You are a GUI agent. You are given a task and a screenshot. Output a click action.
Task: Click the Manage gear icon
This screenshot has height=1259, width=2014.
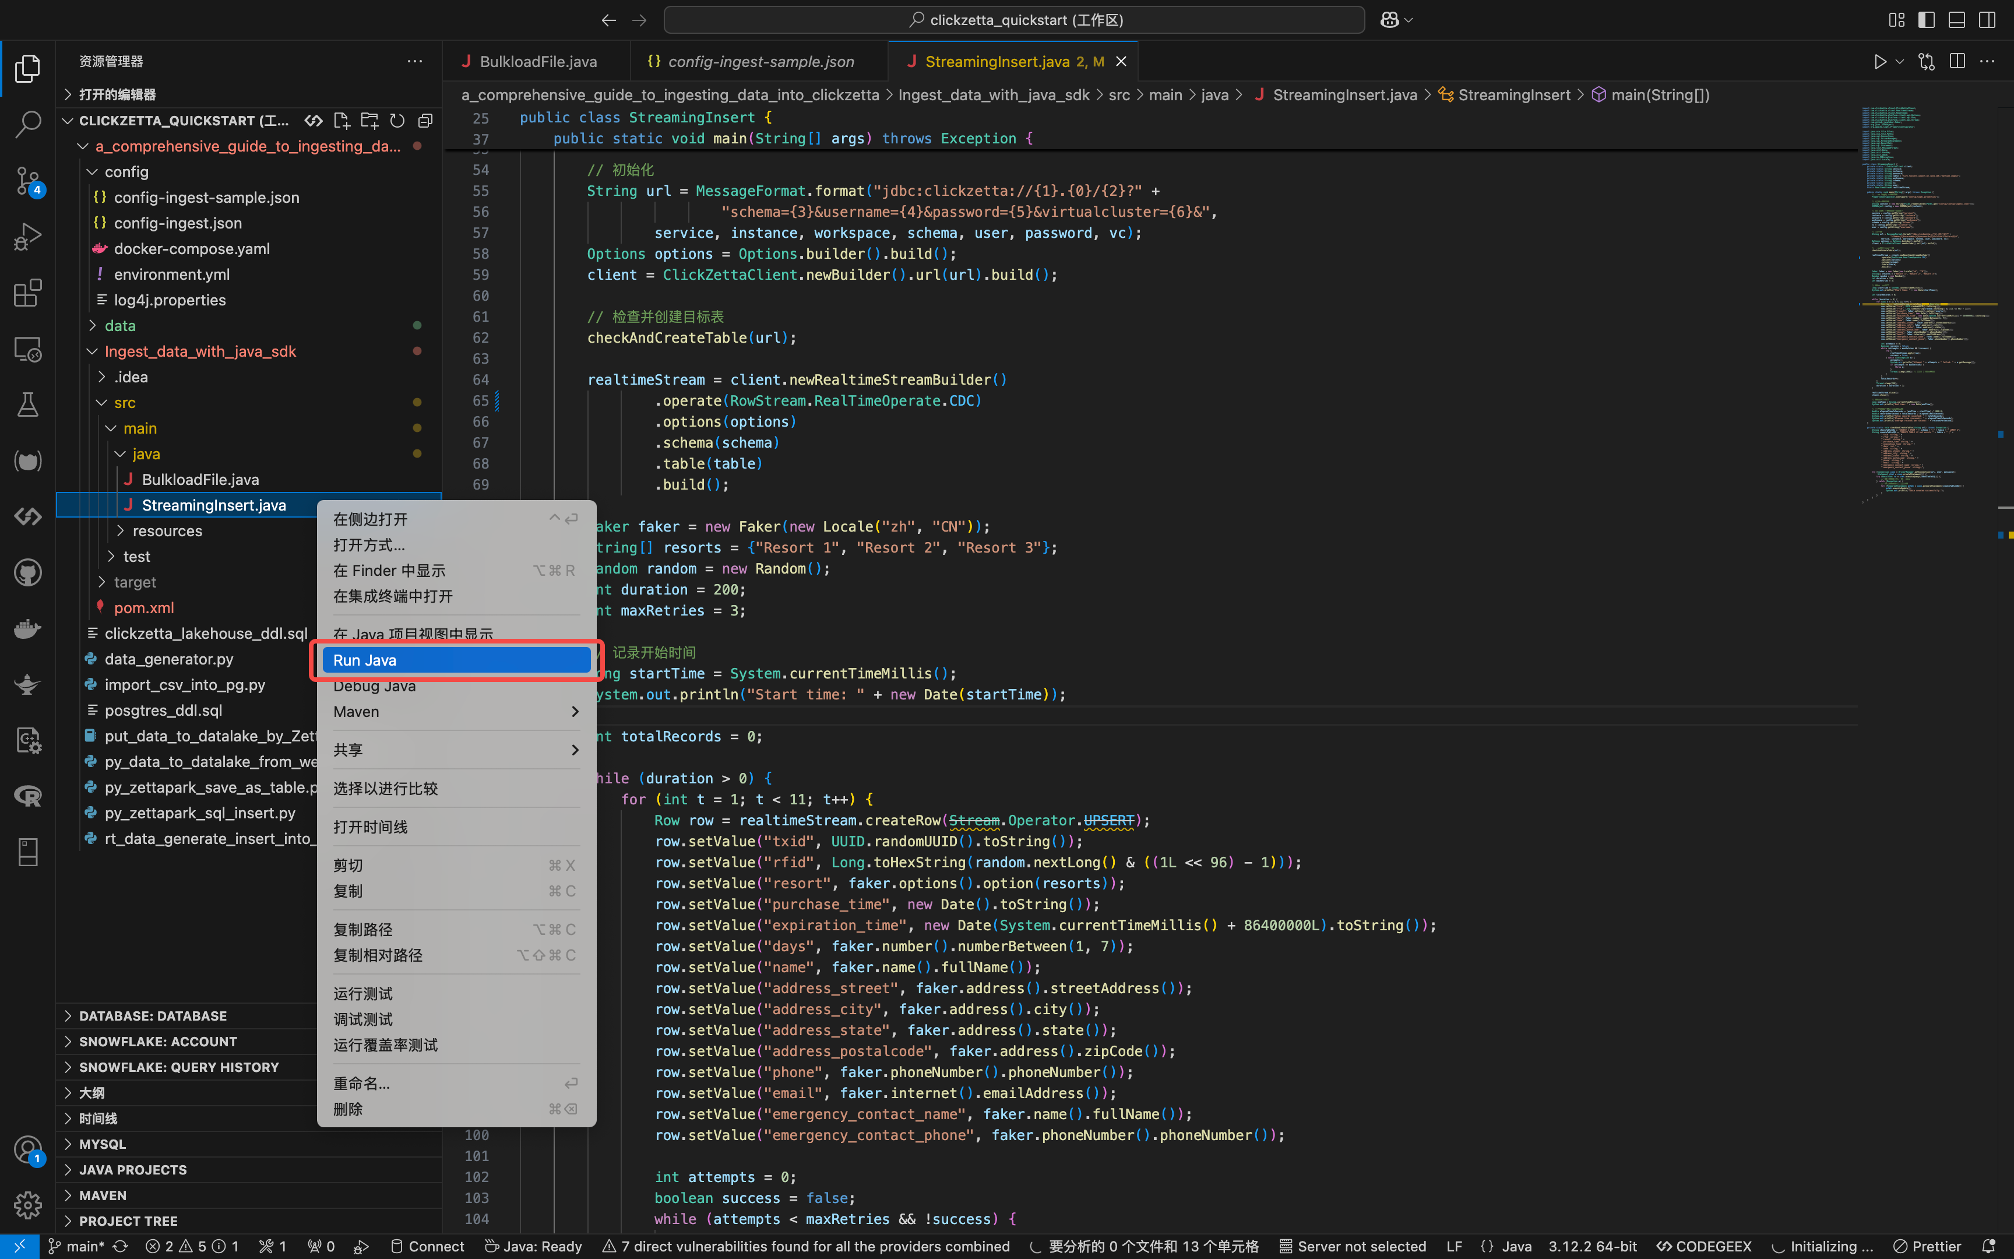[27, 1204]
